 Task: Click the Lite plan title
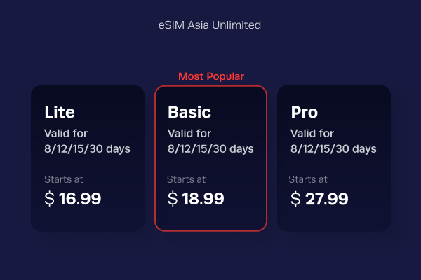click(60, 112)
